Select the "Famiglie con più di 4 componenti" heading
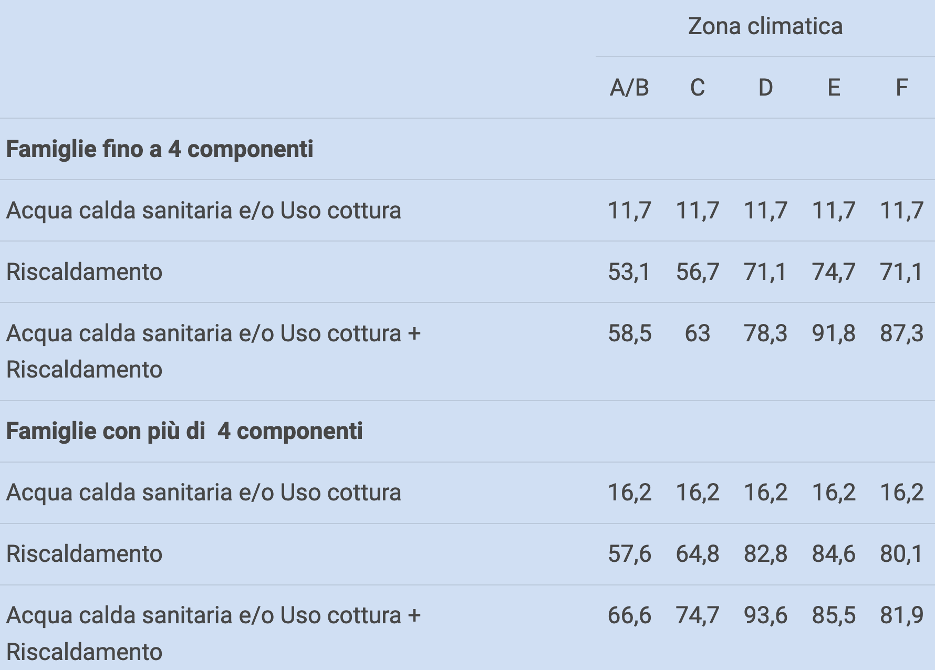935x670 pixels. (184, 431)
